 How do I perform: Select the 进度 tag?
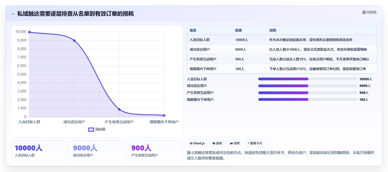click(x=234, y=143)
